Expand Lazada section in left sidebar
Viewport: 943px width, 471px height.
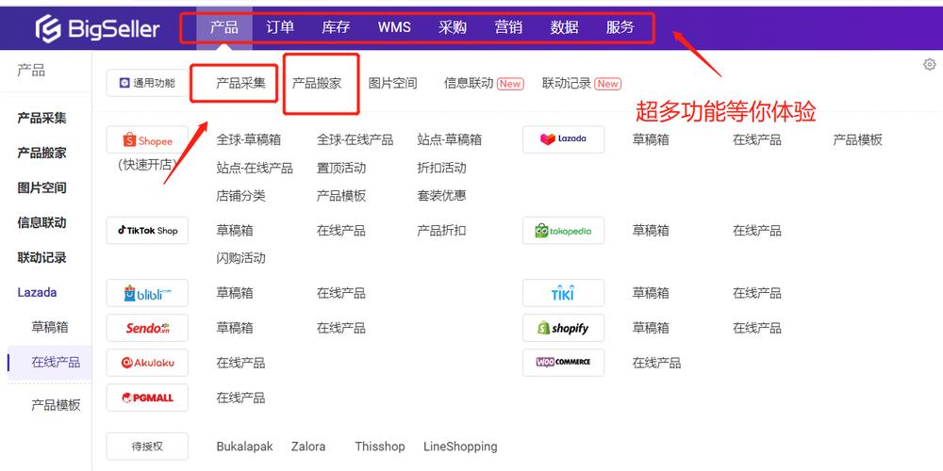[38, 293]
